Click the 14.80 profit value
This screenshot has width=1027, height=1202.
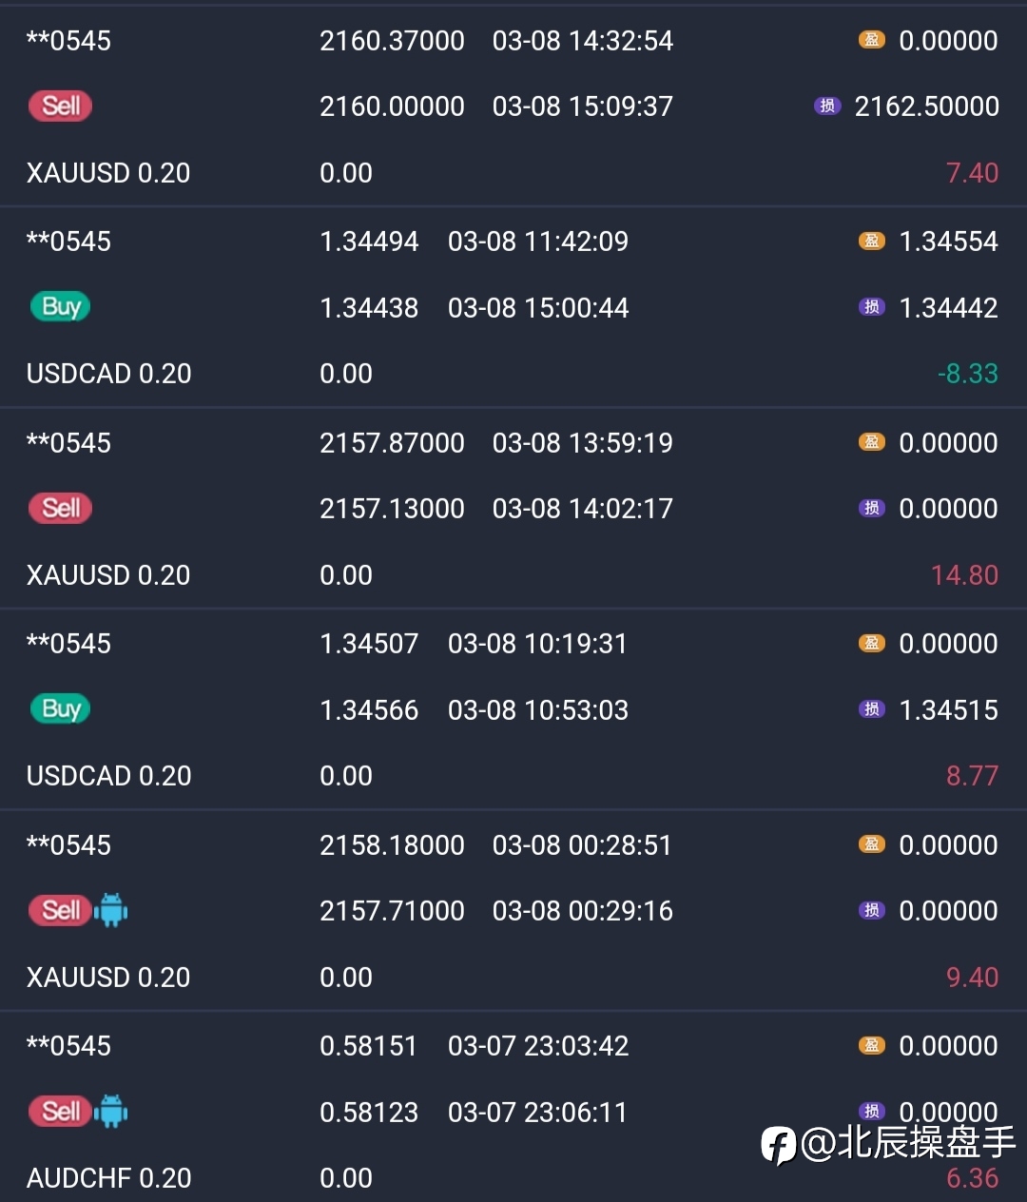coord(964,575)
